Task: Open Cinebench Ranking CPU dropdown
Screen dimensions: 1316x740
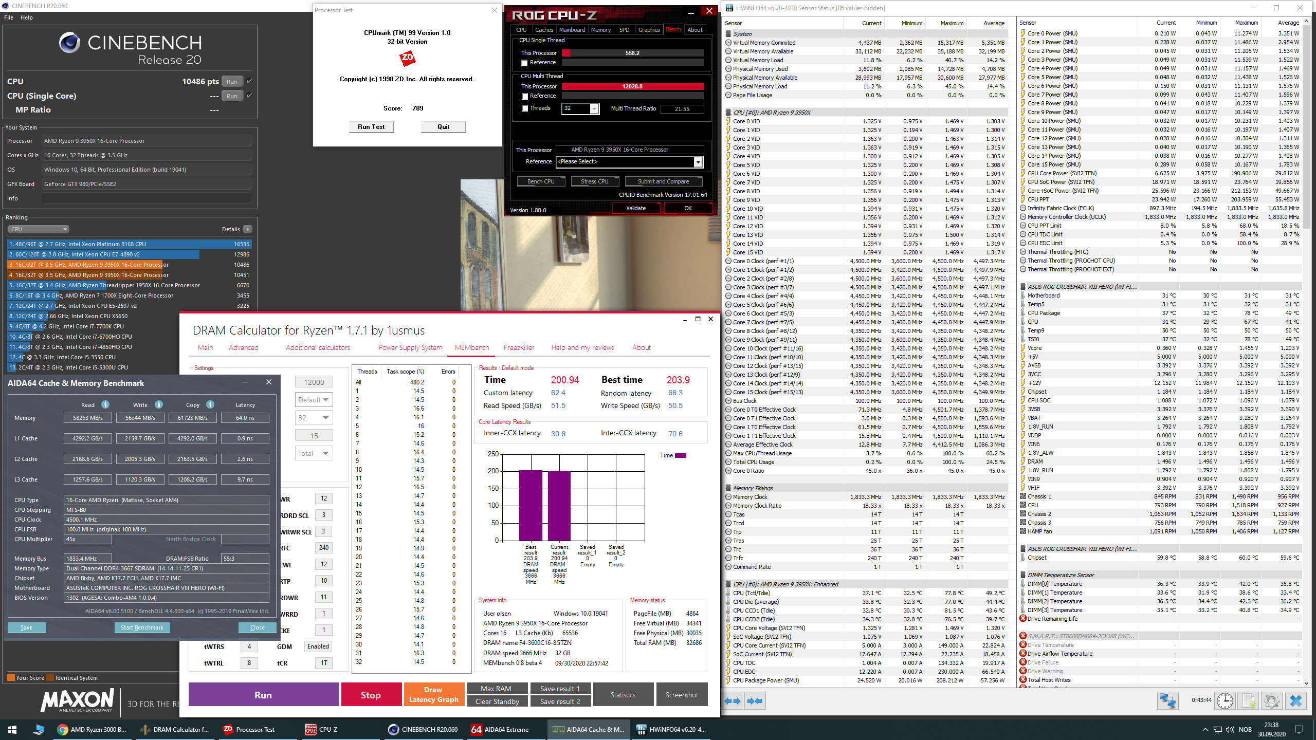Action: 39,229
